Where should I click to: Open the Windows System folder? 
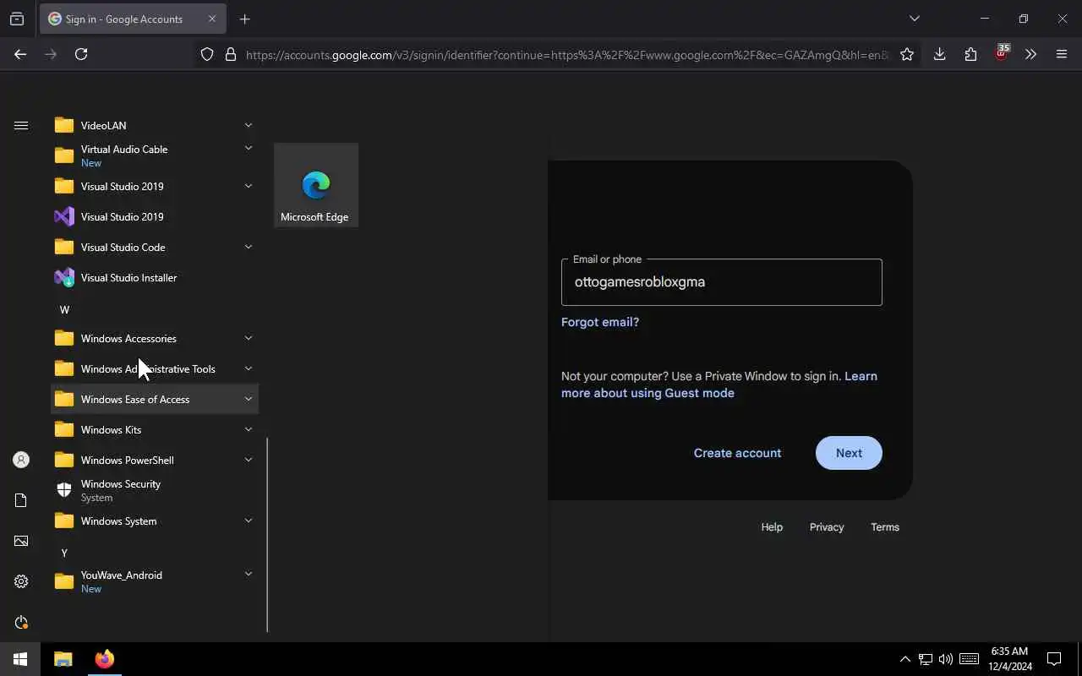[155, 521]
